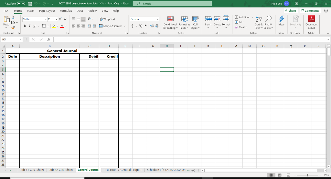Image resolution: width=331 pixels, height=179 pixels.
Task: Open the Clear dropdown
Action: point(241,27)
